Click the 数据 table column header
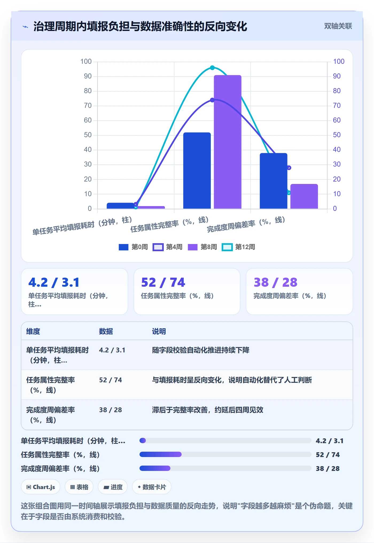 pos(106,331)
